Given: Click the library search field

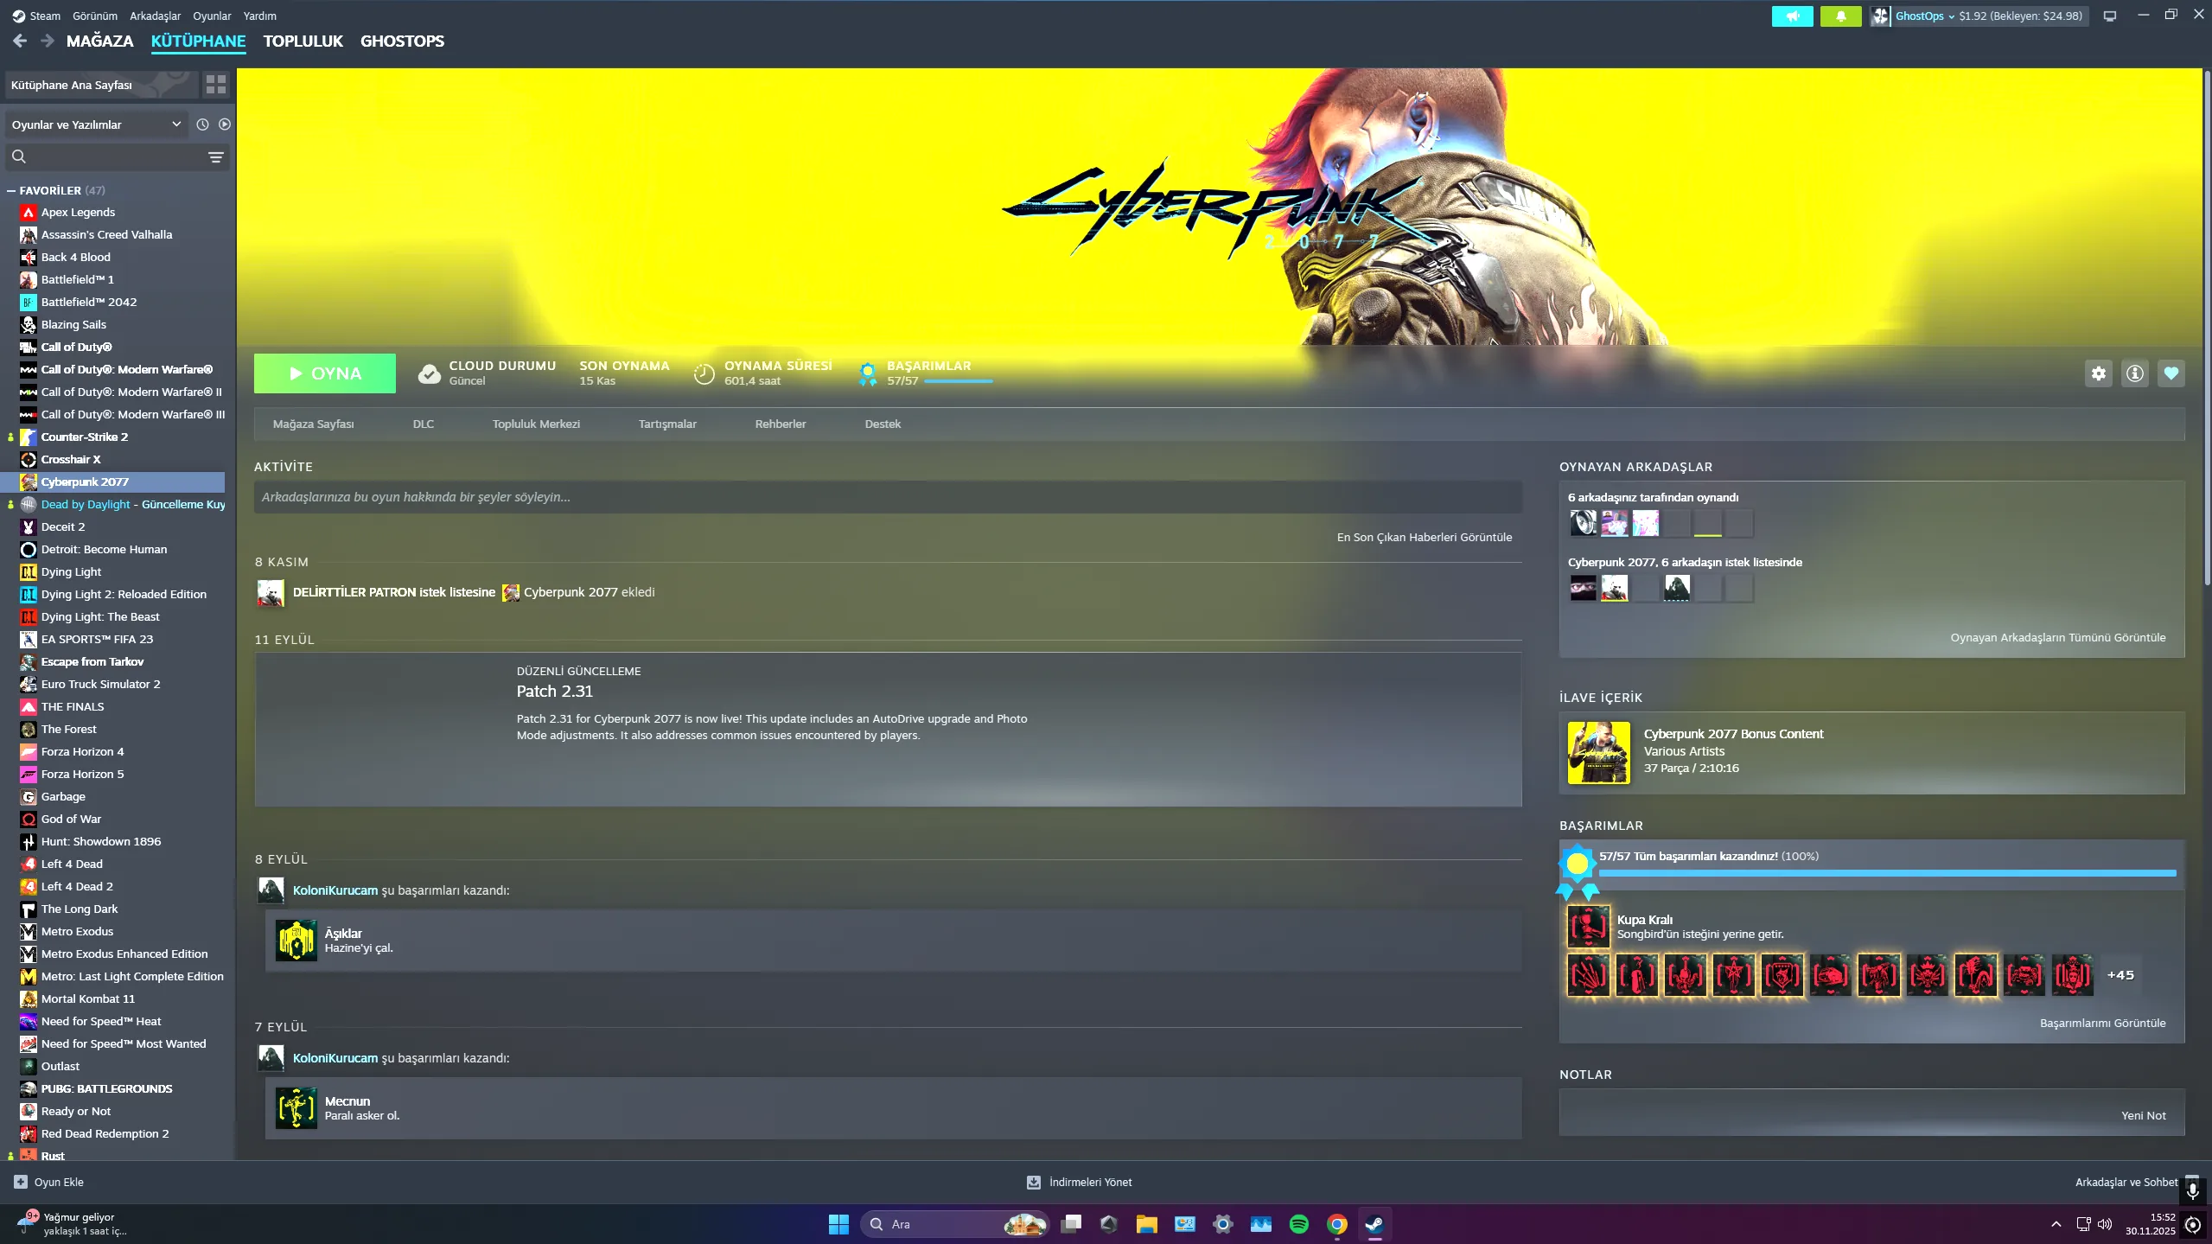Looking at the screenshot, I should [x=118, y=156].
